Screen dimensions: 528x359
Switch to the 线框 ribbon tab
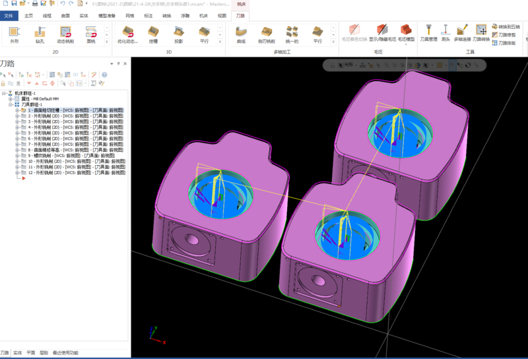(47, 15)
